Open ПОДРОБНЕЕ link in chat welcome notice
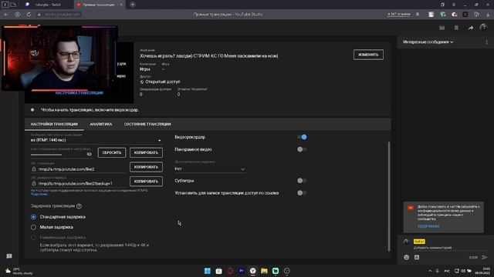 (x=428, y=226)
